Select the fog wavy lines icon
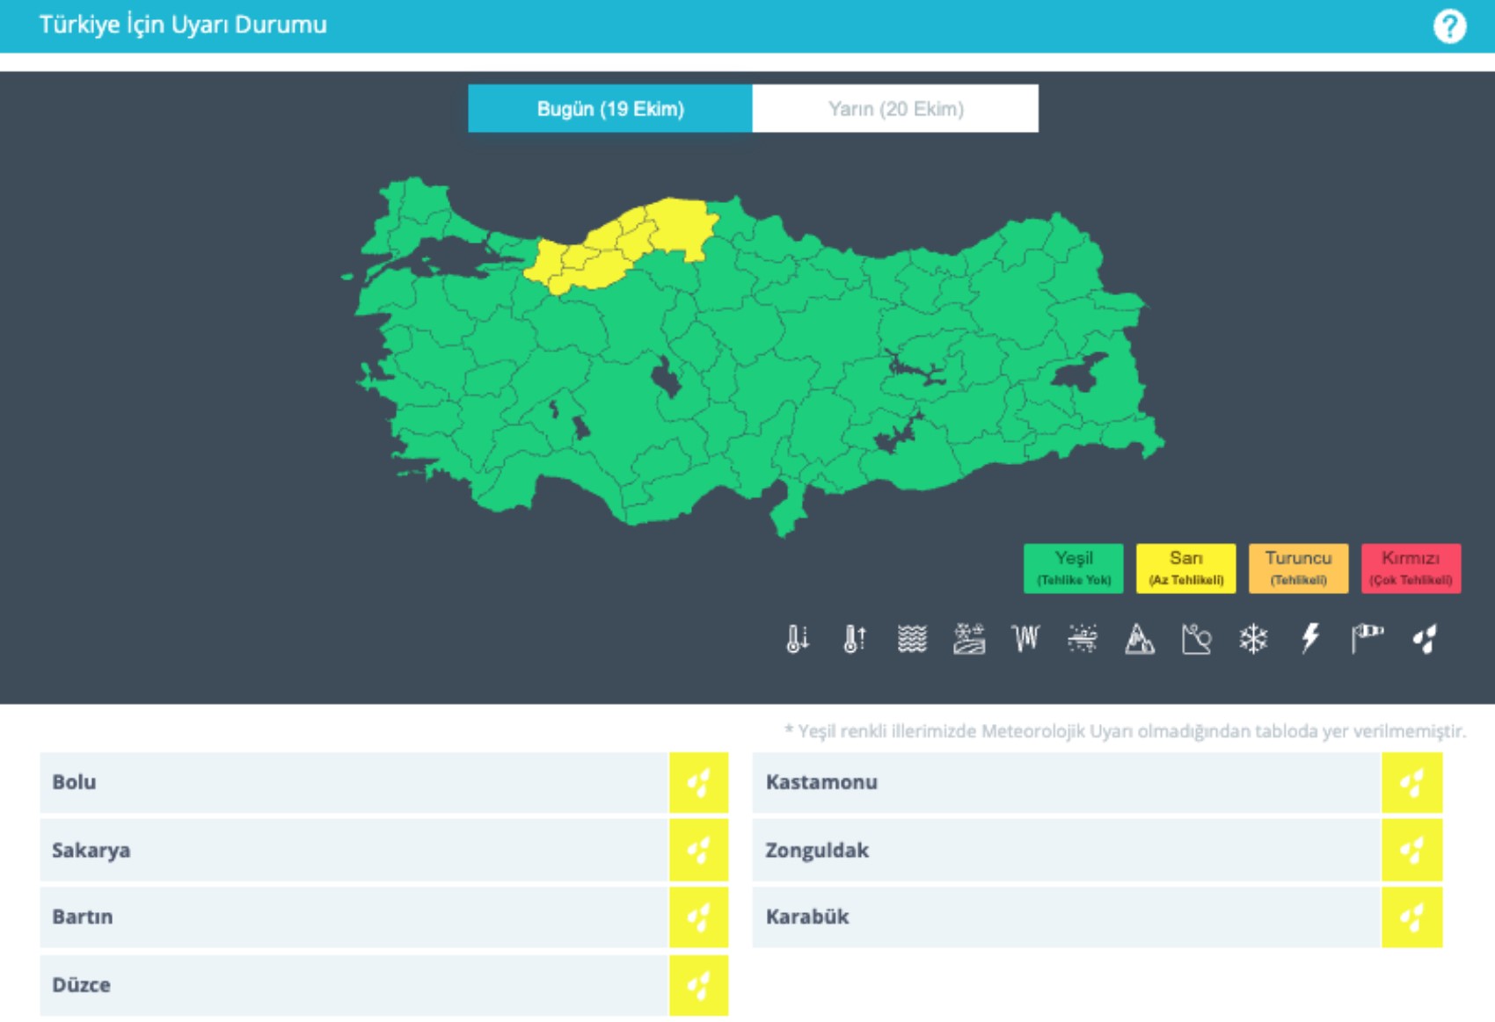The width and height of the screenshot is (1495, 1022). (x=912, y=639)
